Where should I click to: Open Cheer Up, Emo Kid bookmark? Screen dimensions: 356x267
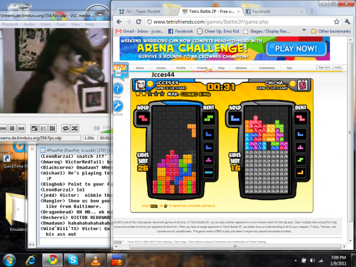click(x=218, y=31)
